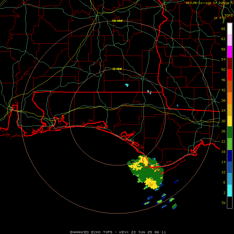Click the white swatch atop the tops scale

click(x=230, y=29)
